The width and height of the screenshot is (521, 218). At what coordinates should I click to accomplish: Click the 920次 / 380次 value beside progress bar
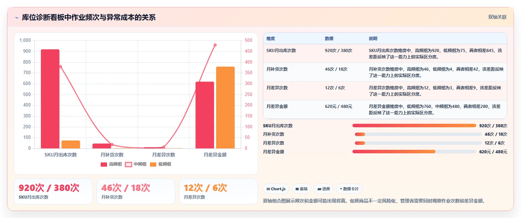tap(493, 126)
